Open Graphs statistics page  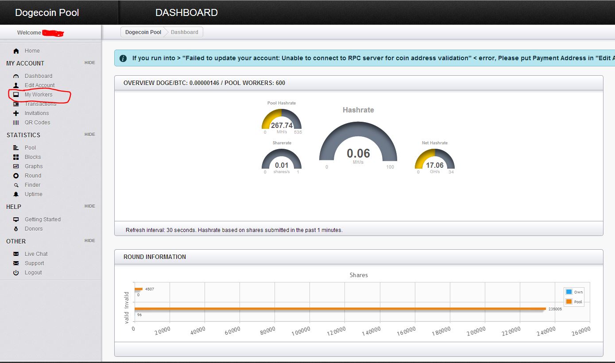click(x=34, y=166)
